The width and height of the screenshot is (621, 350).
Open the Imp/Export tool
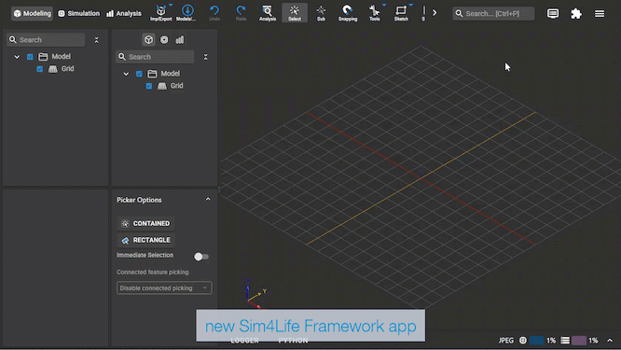click(x=160, y=13)
